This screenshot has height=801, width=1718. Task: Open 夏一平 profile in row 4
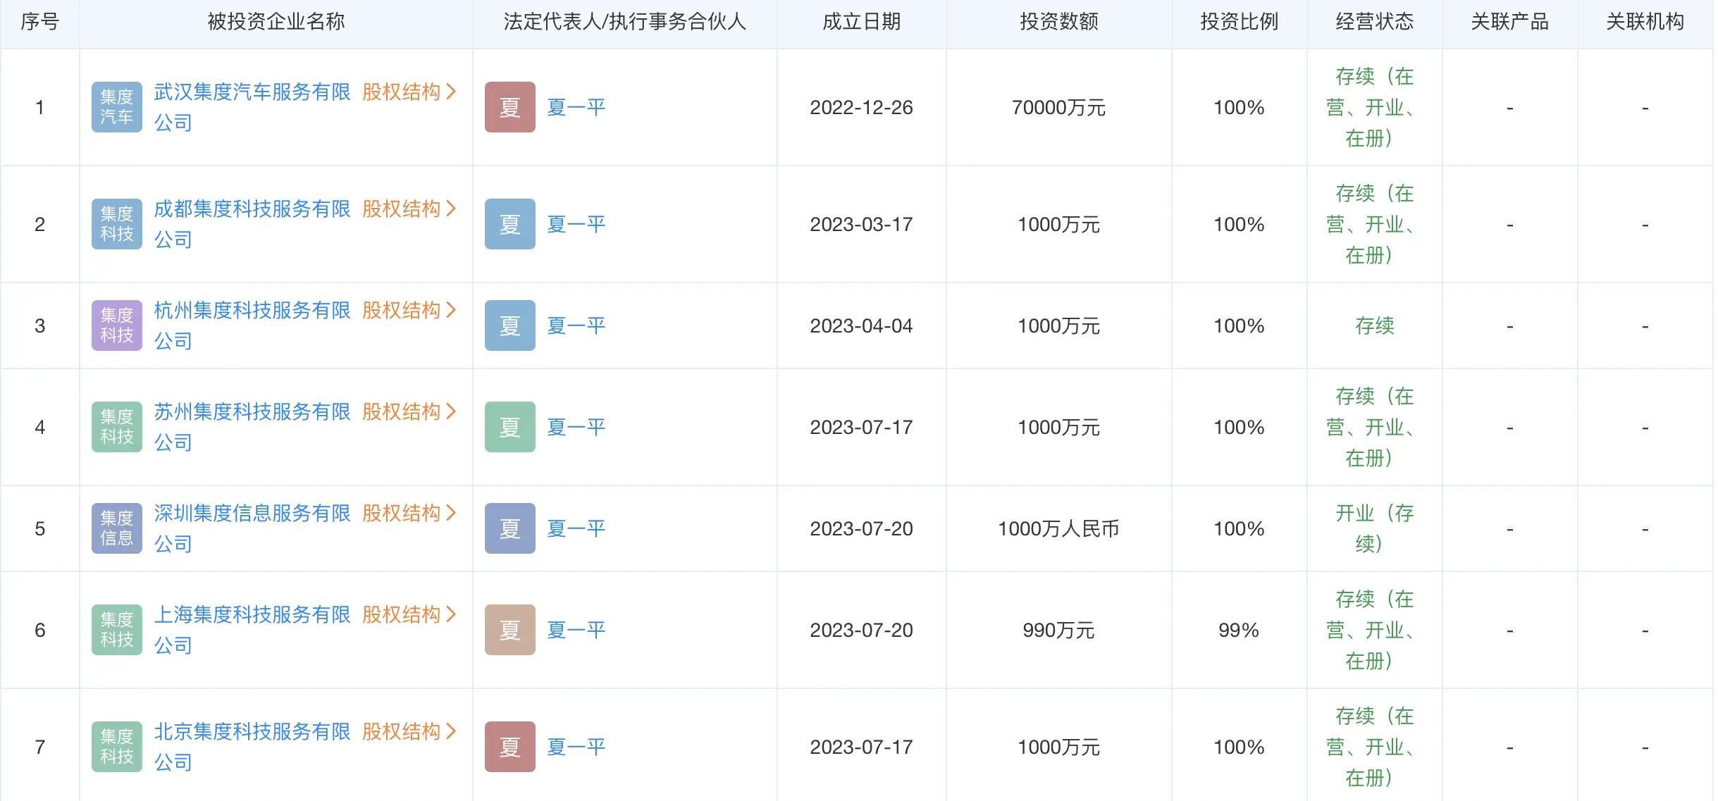(576, 427)
